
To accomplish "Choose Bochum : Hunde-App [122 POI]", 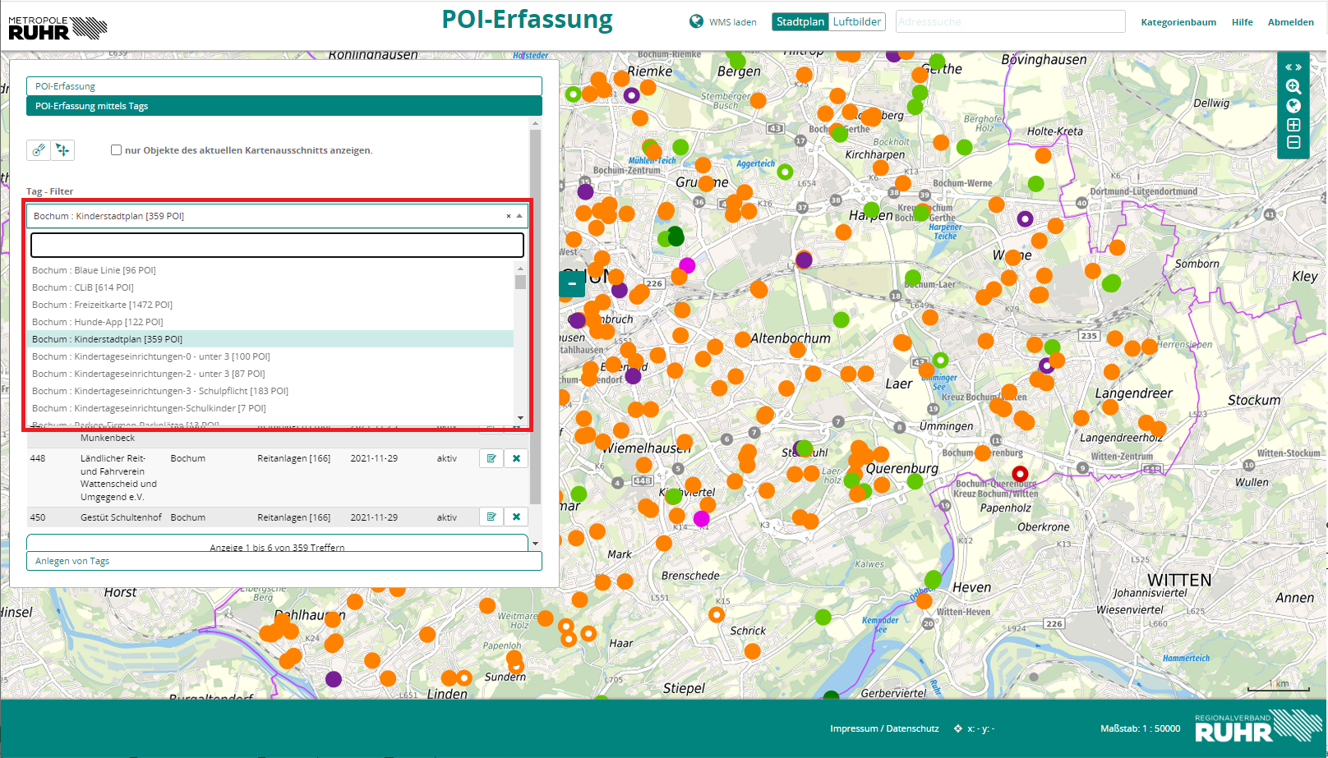I will (271, 322).
